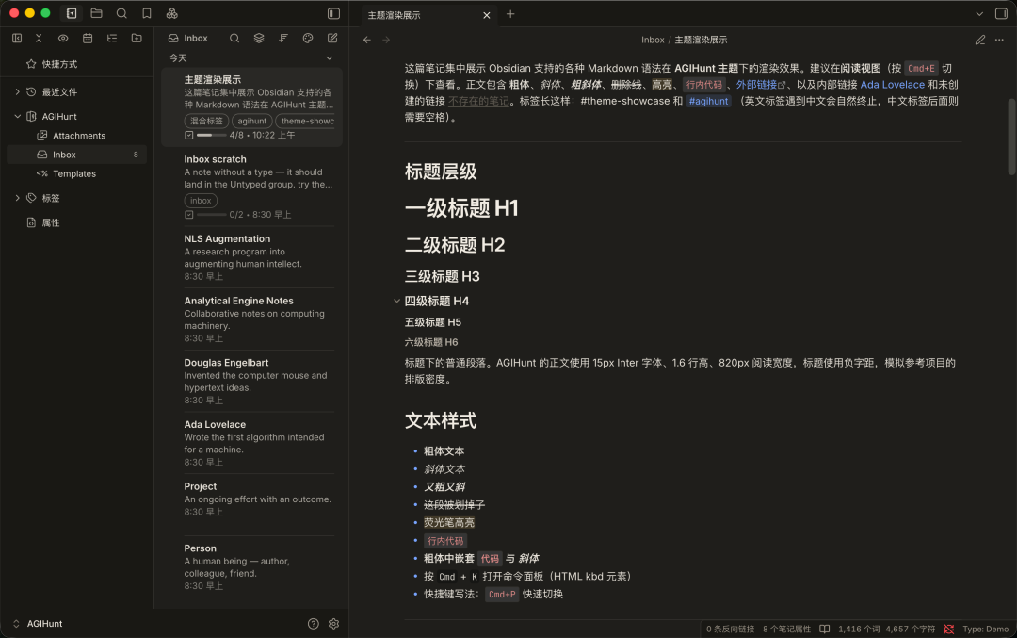The width and height of the screenshot is (1017, 638).
Task: Open the bookmarks icon
Action: pyautogui.click(x=147, y=13)
